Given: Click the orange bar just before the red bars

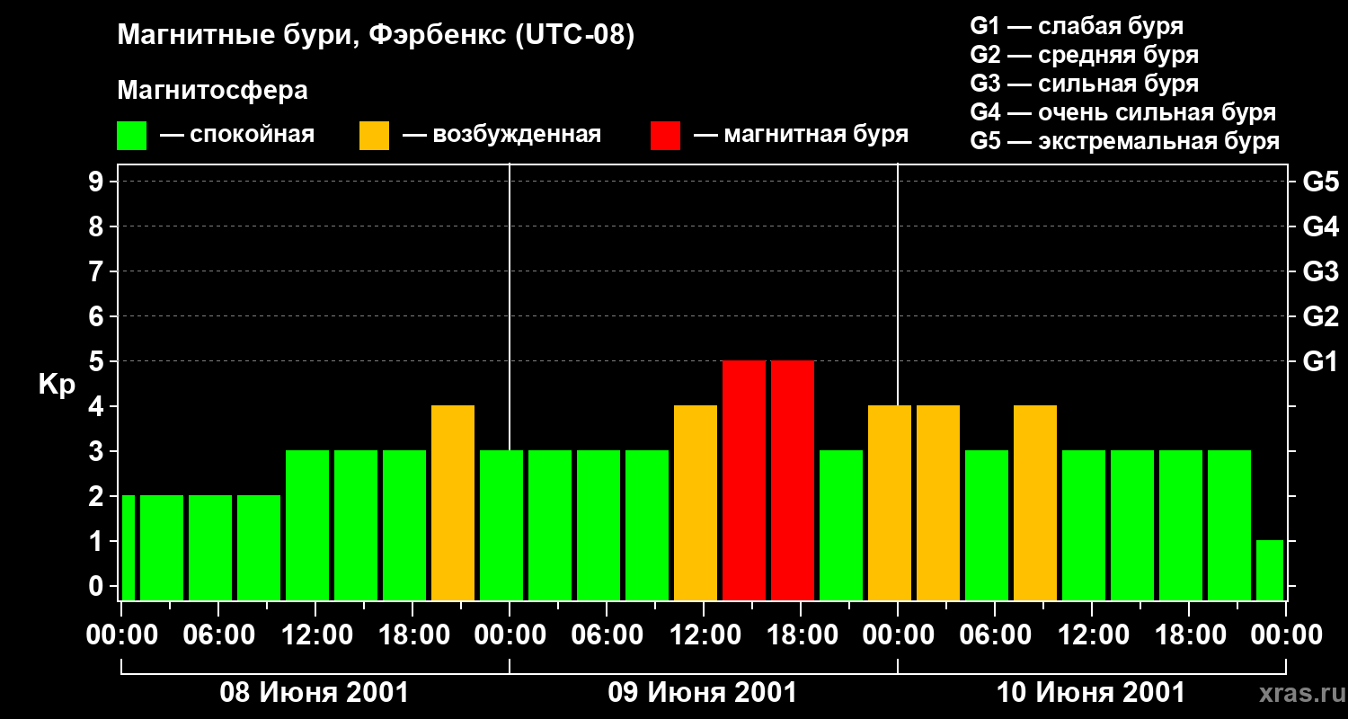Looking at the screenshot, I should (696, 502).
